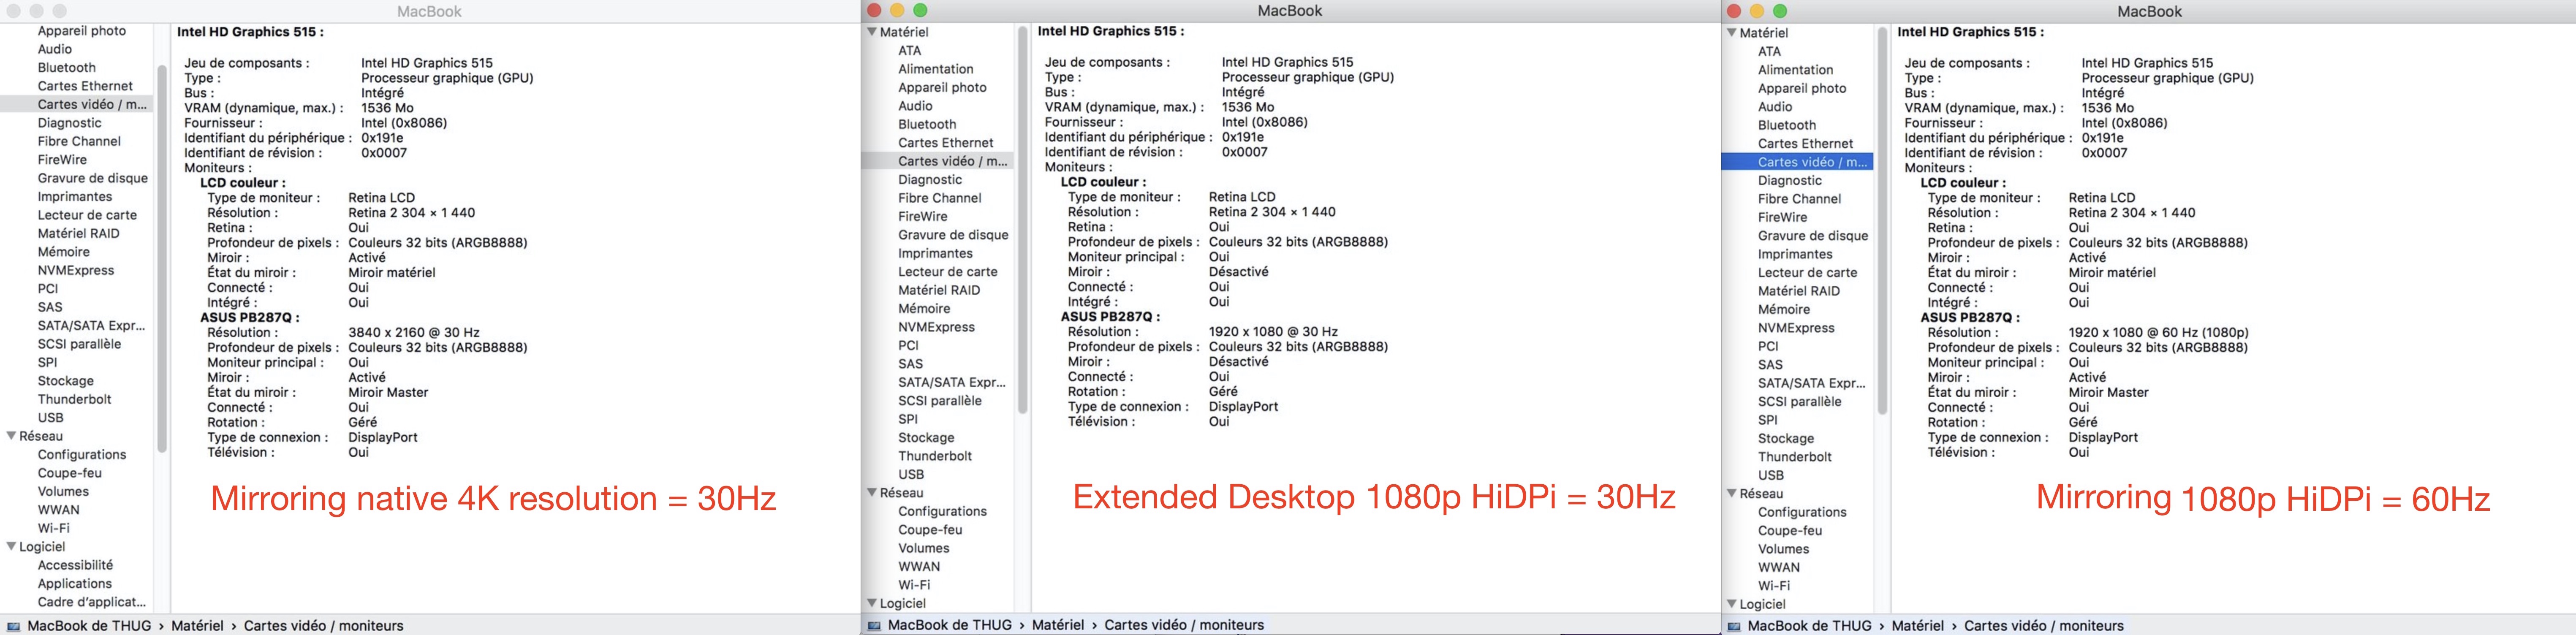Click the 3840 x 2160 @ 30 Hz resolution value
The width and height of the screenshot is (2576, 635).
(414, 333)
